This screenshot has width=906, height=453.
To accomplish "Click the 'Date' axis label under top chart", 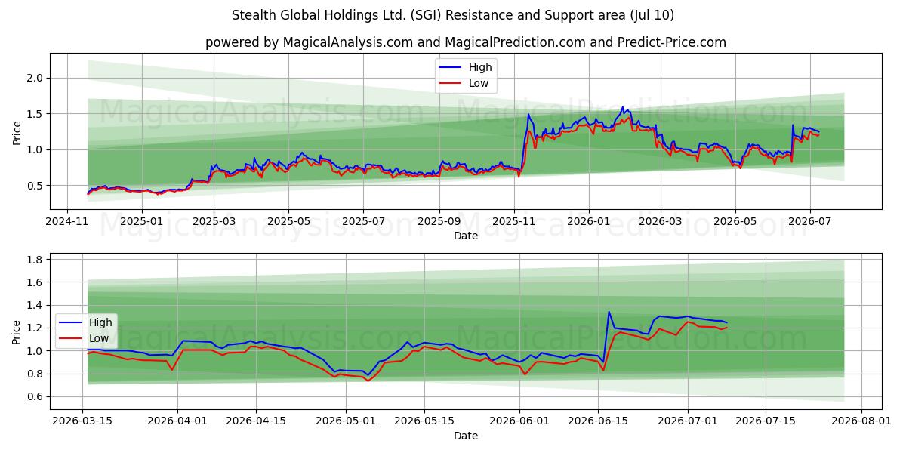I will 466,236.
